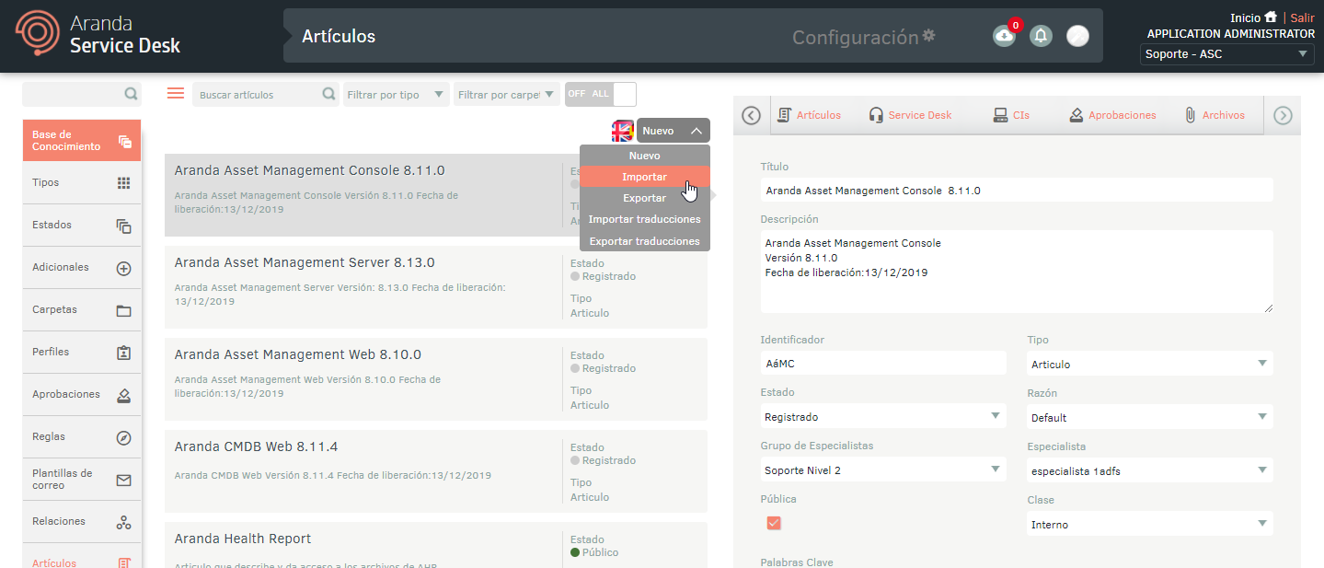
Task: Open Adicionales in the sidebar
Action: tap(82, 268)
